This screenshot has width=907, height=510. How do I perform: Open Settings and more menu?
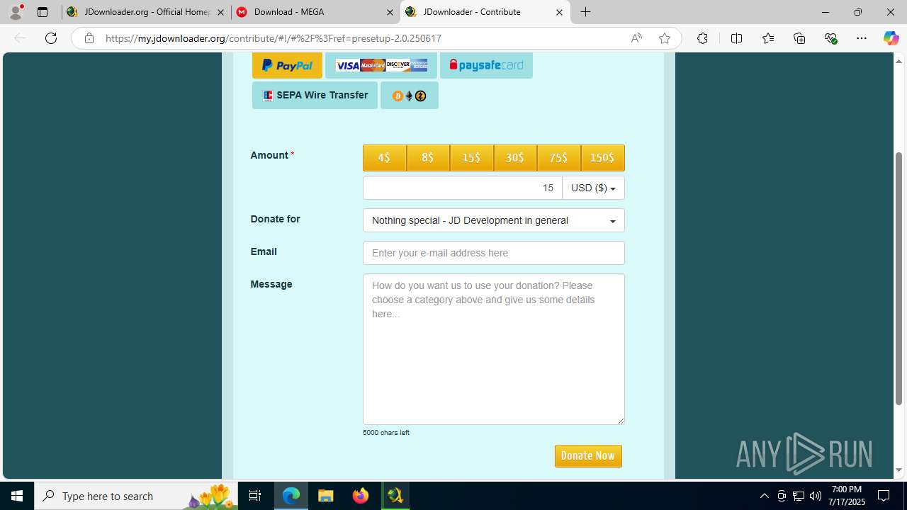pos(862,38)
